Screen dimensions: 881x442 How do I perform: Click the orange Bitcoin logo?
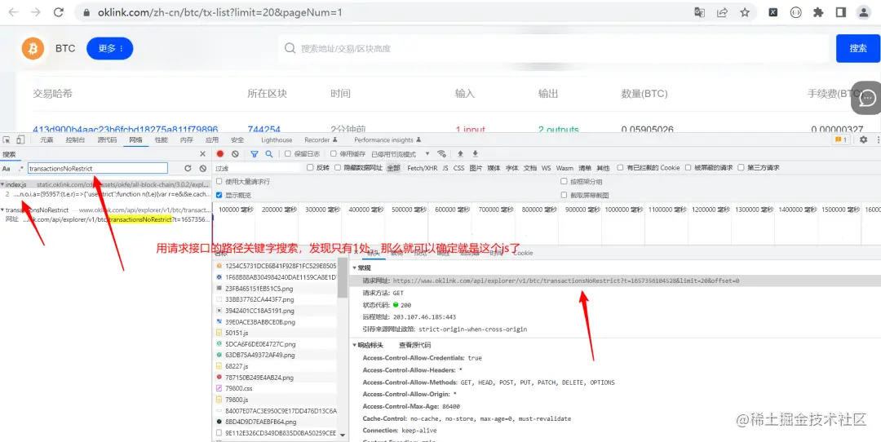[x=33, y=49]
